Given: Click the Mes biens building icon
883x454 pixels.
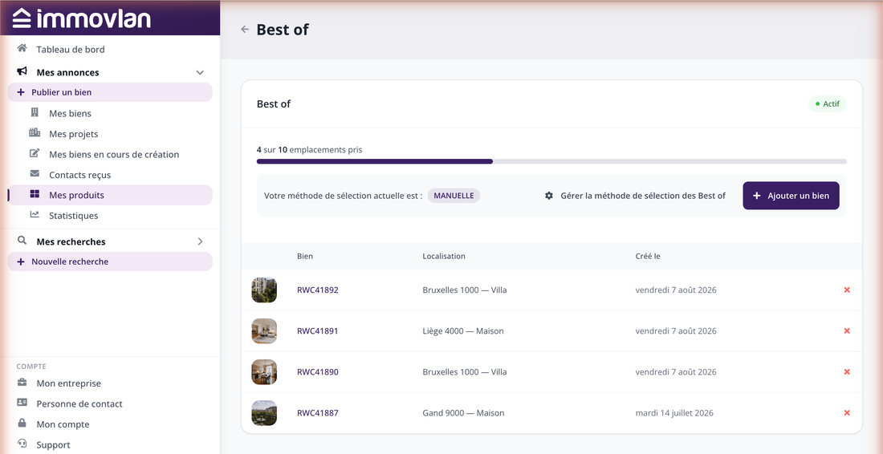Looking at the screenshot, I should tap(35, 113).
